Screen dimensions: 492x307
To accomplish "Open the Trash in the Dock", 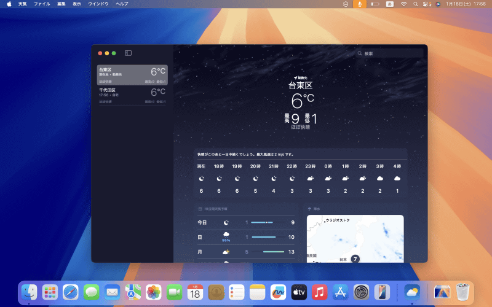I will pos(462,292).
